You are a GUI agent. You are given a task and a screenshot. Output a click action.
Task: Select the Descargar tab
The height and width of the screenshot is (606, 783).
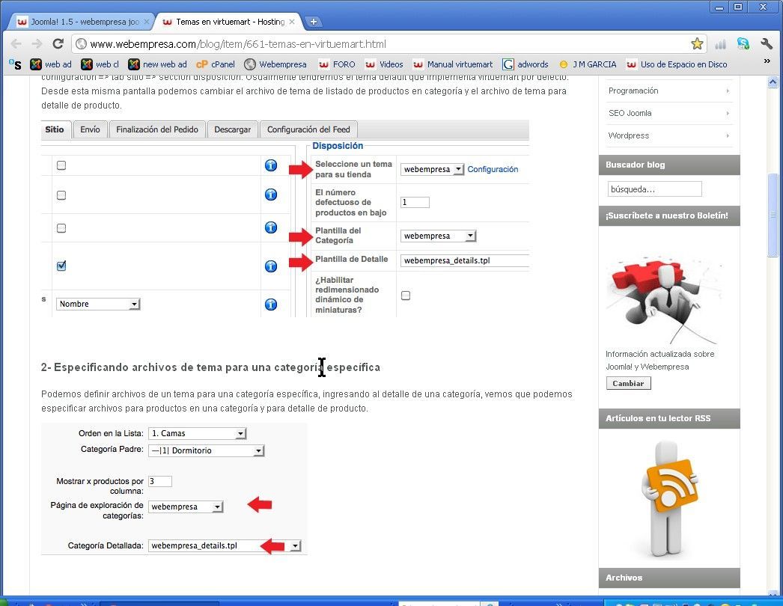[232, 129]
